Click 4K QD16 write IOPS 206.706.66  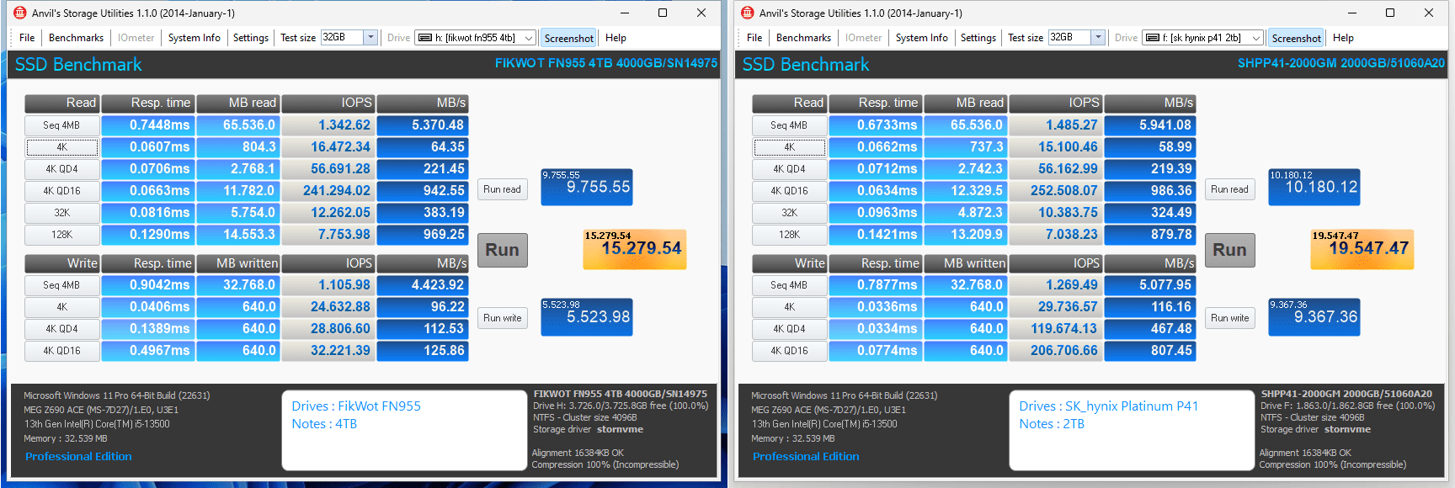[x=1056, y=351]
